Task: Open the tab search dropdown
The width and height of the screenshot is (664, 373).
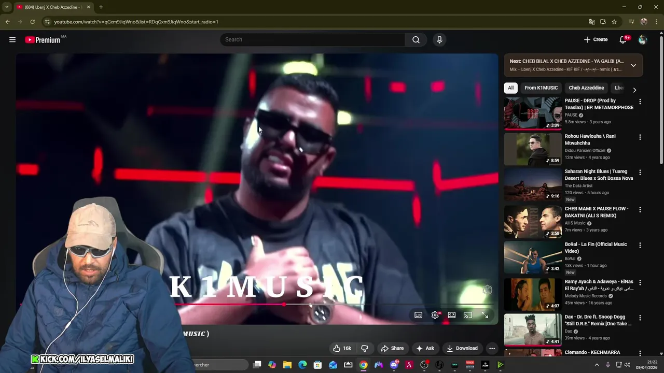Action: (x=6, y=7)
